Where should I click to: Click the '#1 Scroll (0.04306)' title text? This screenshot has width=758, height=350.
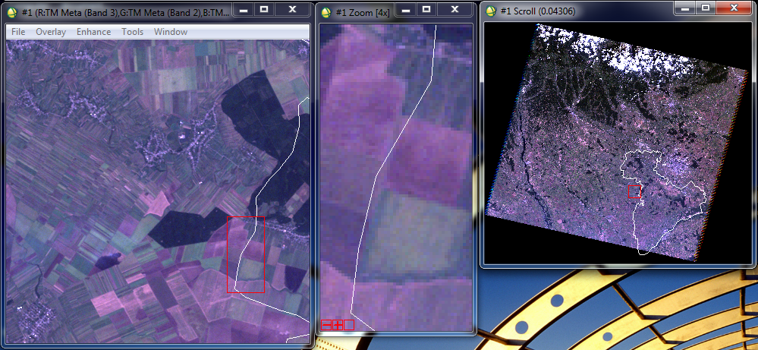(538, 11)
